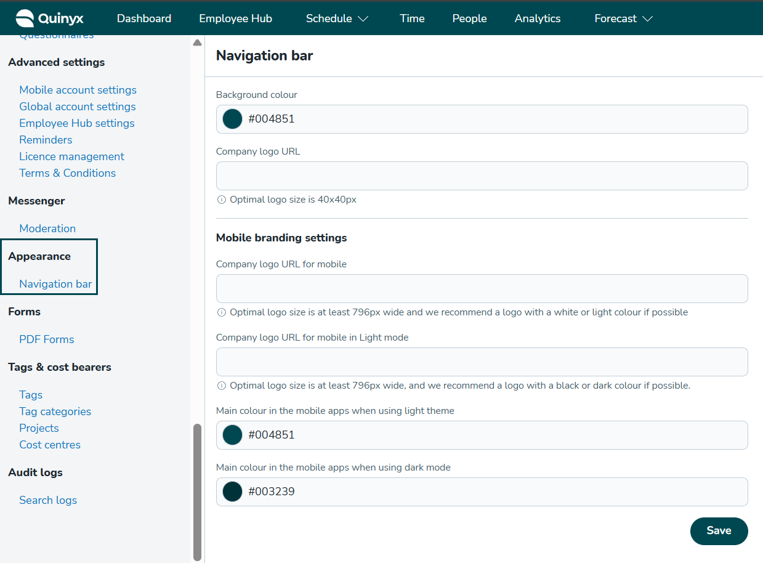Screen dimensions: 763x563
Task: Open the People section
Action: [x=469, y=18]
